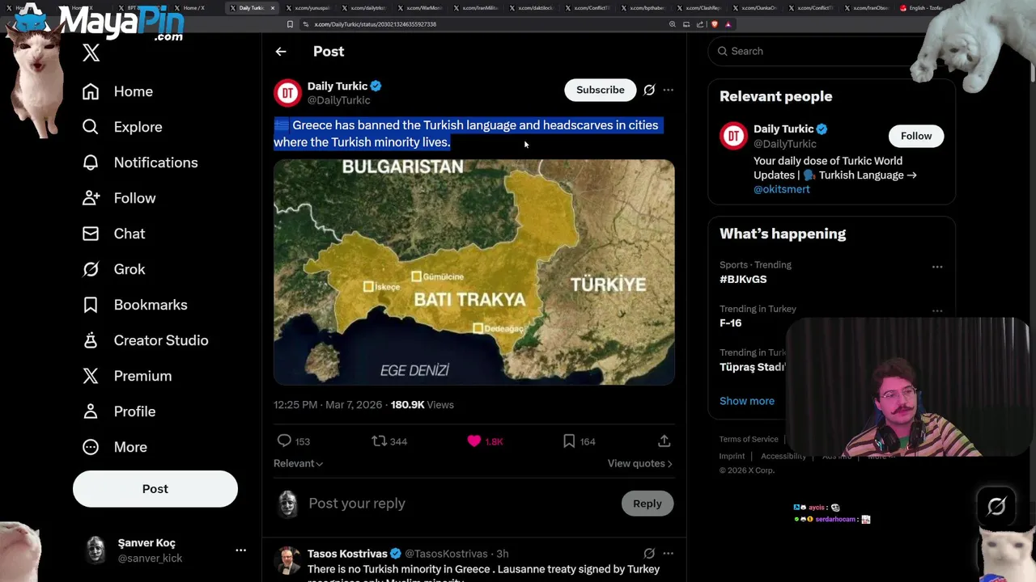Expand the Relevant replies sort dropdown
The image size is (1036, 582).
(299, 463)
